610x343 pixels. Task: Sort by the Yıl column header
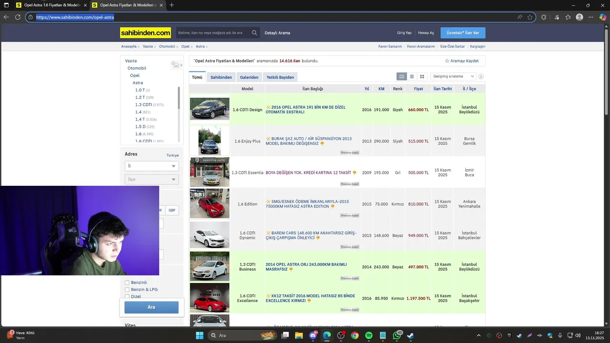(x=367, y=89)
